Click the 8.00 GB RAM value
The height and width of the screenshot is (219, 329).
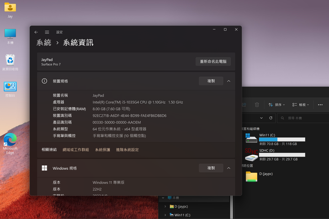point(111,109)
